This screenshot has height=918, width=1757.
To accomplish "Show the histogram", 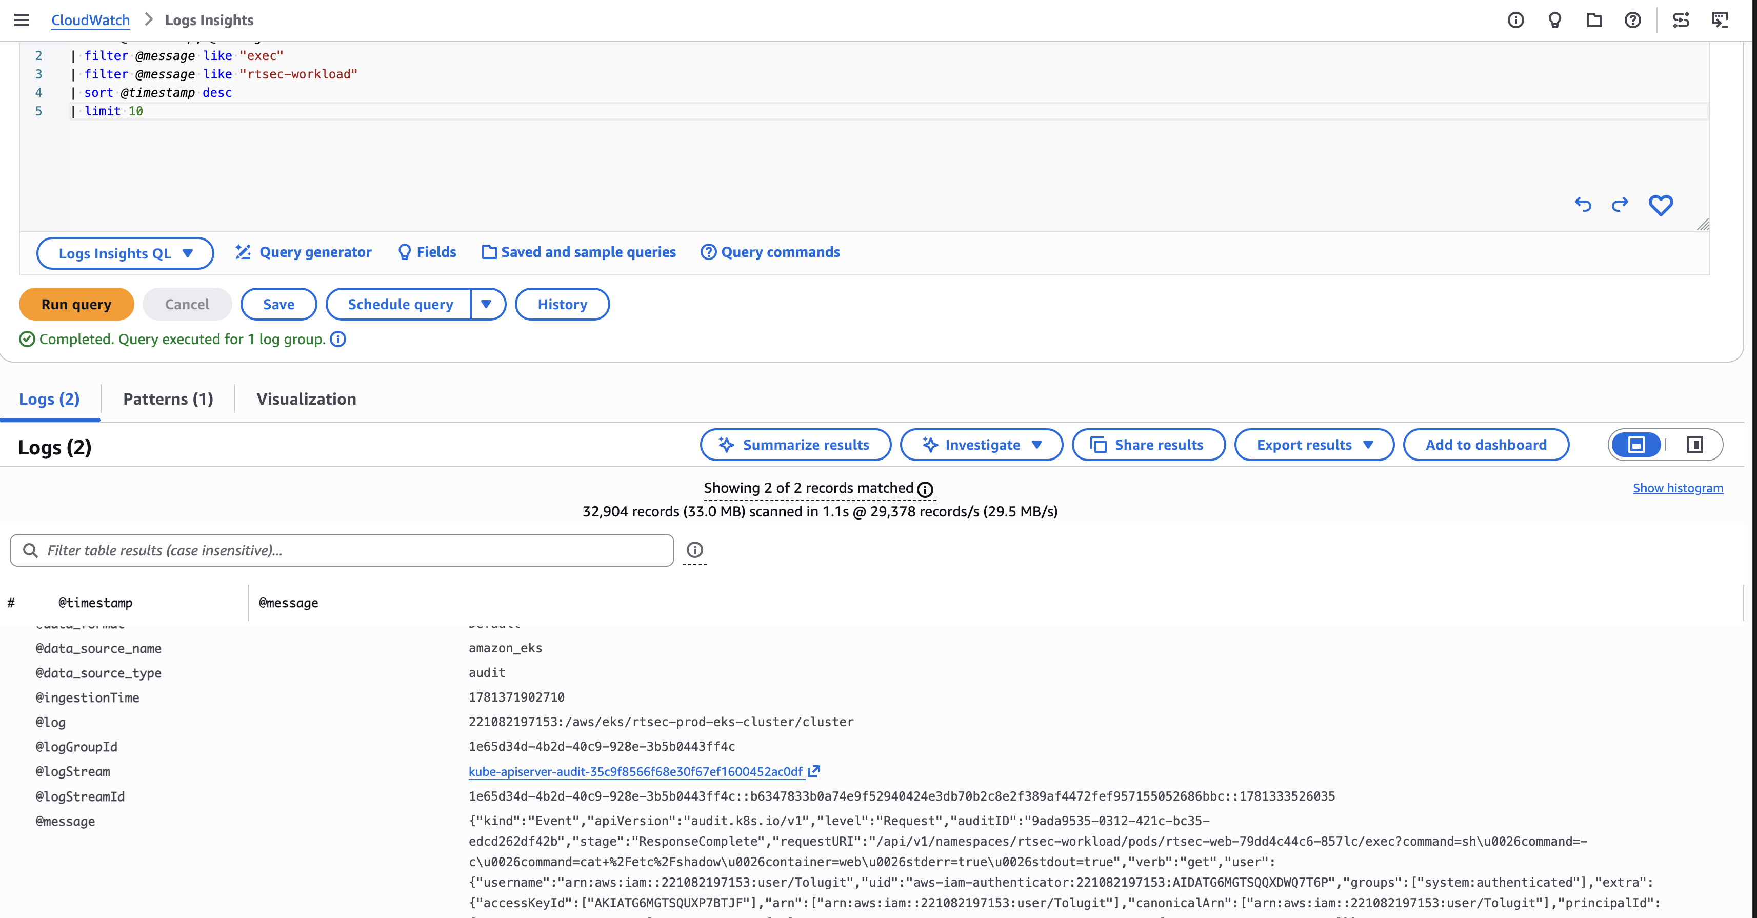I will coord(1678,488).
